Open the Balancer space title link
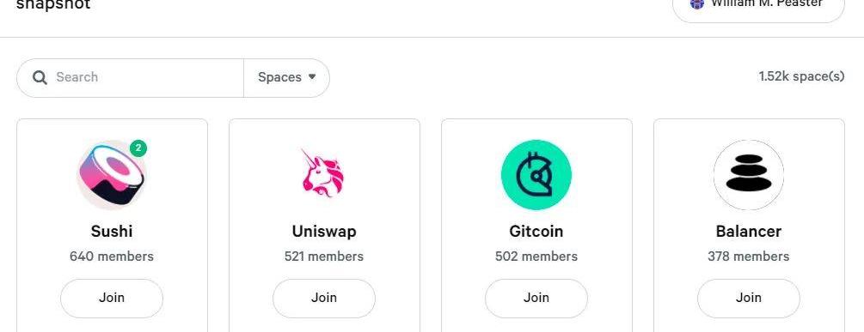The height and width of the screenshot is (332, 864). pyautogui.click(x=748, y=232)
